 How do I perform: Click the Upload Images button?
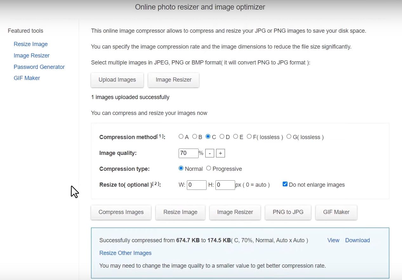click(x=117, y=80)
